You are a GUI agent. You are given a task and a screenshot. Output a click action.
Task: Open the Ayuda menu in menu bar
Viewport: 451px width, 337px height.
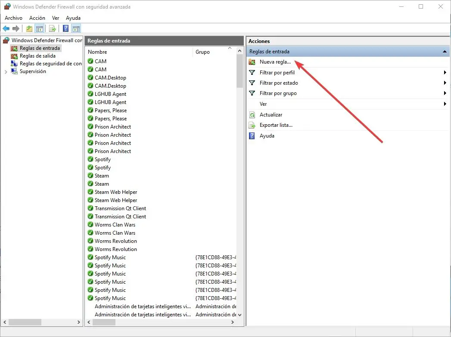tap(73, 18)
